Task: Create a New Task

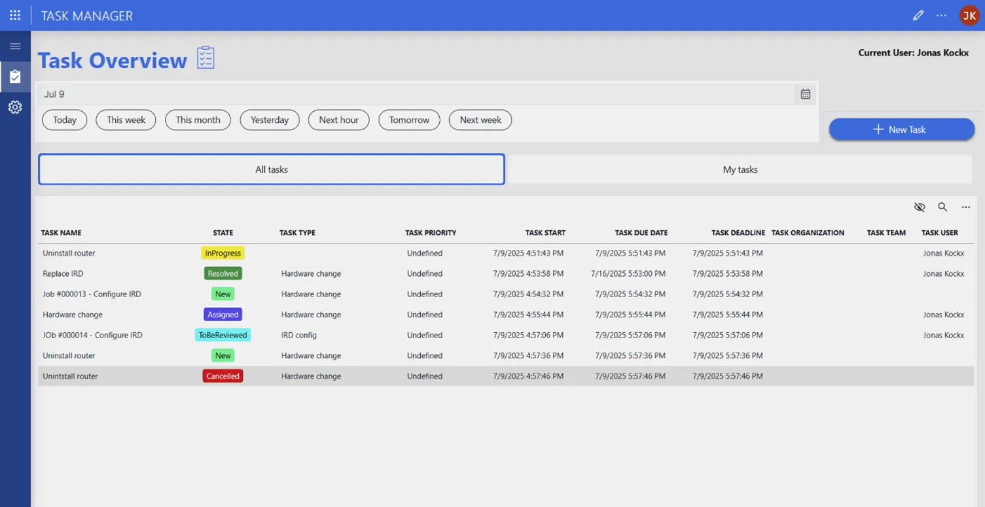Action: click(902, 130)
